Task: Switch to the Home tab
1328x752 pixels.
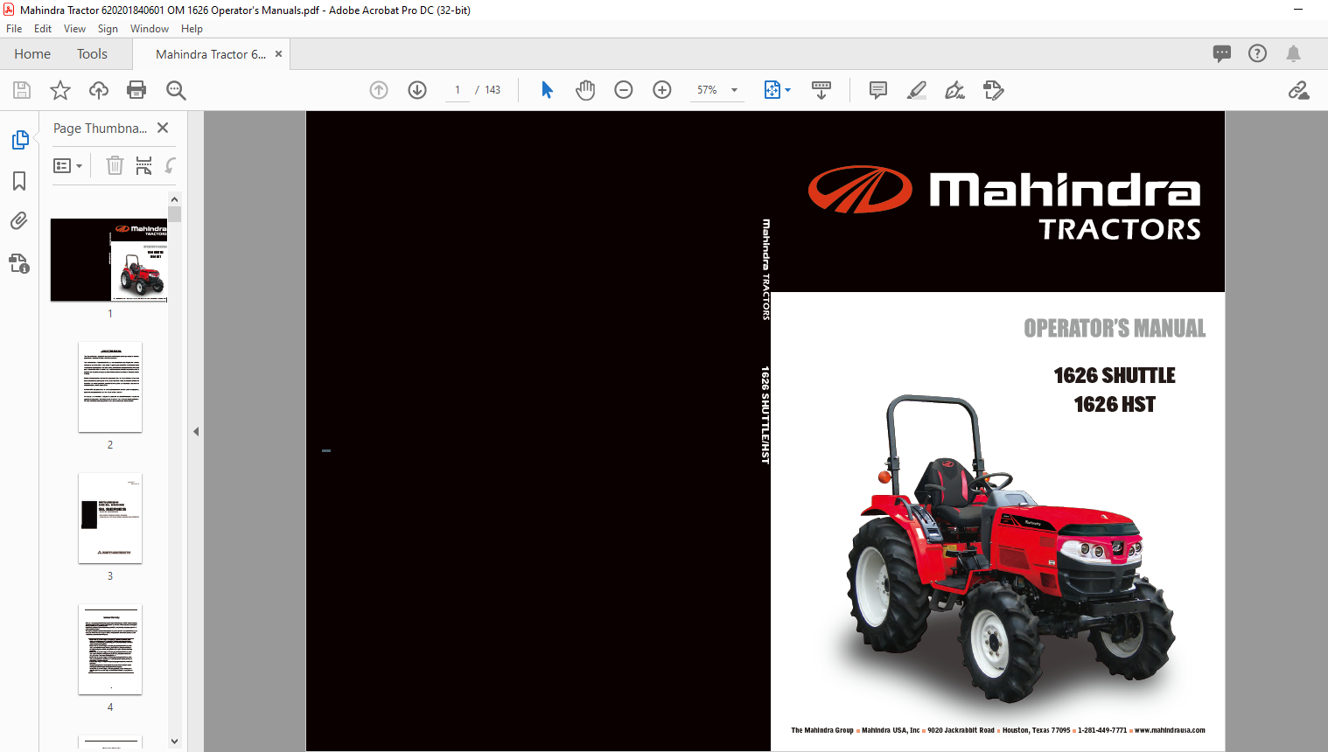Action: point(32,54)
